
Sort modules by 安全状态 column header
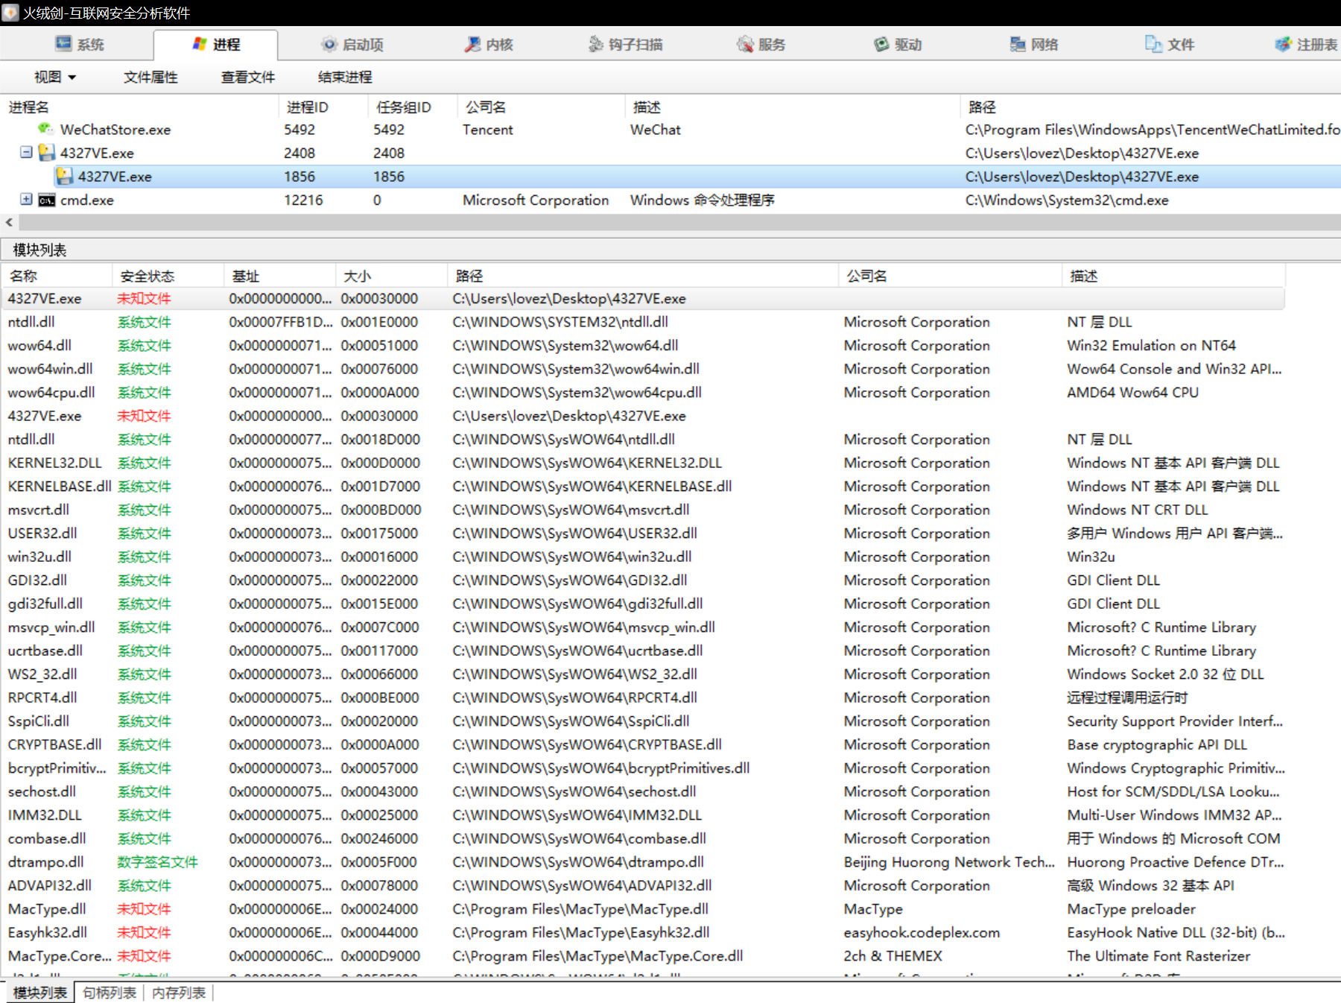168,276
